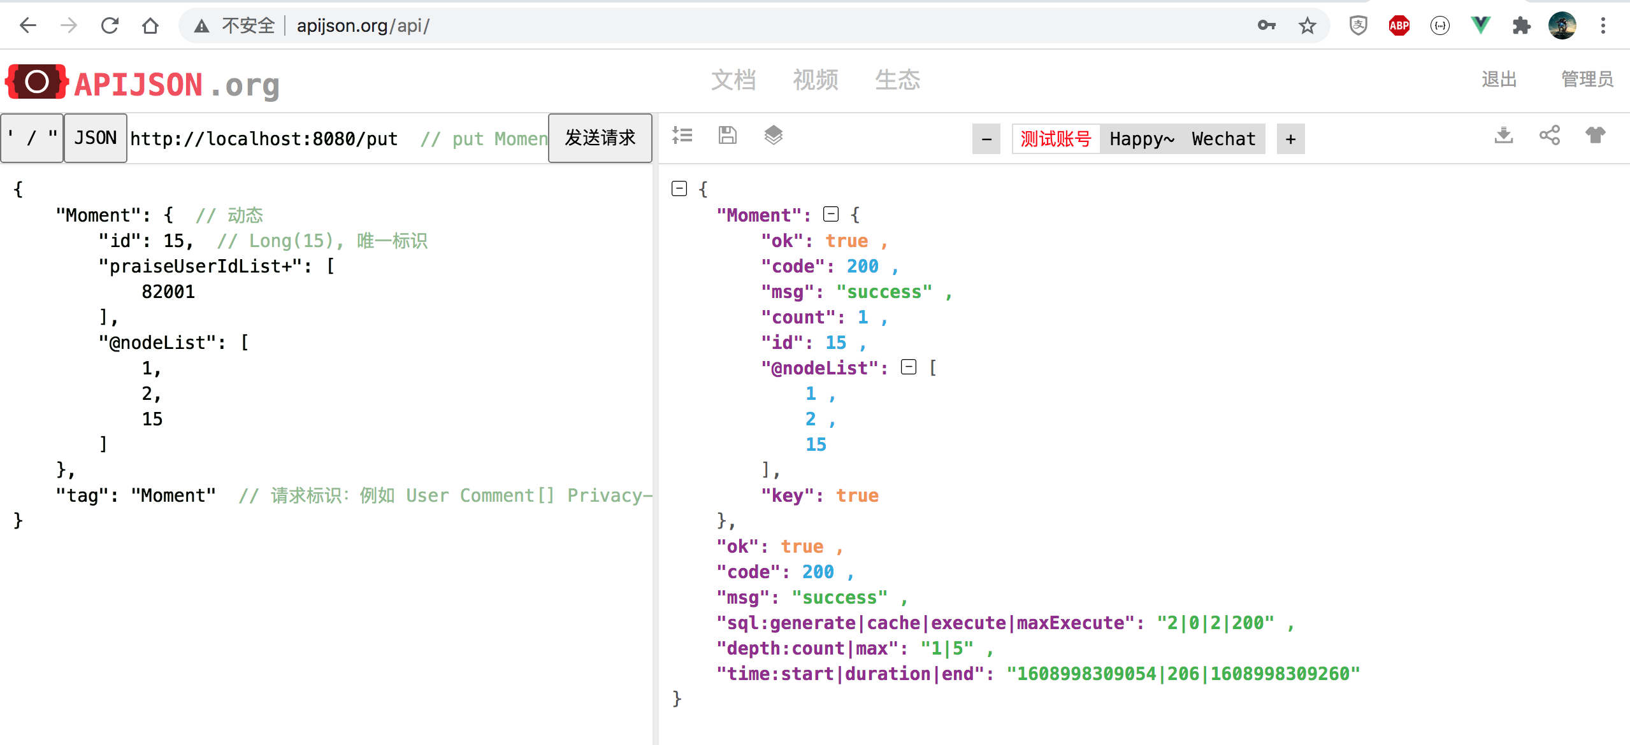The width and height of the screenshot is (1630, 745).
Task: Select the 测试账号 account tab
Action: pyautogui.click(x=1056, y=139)
